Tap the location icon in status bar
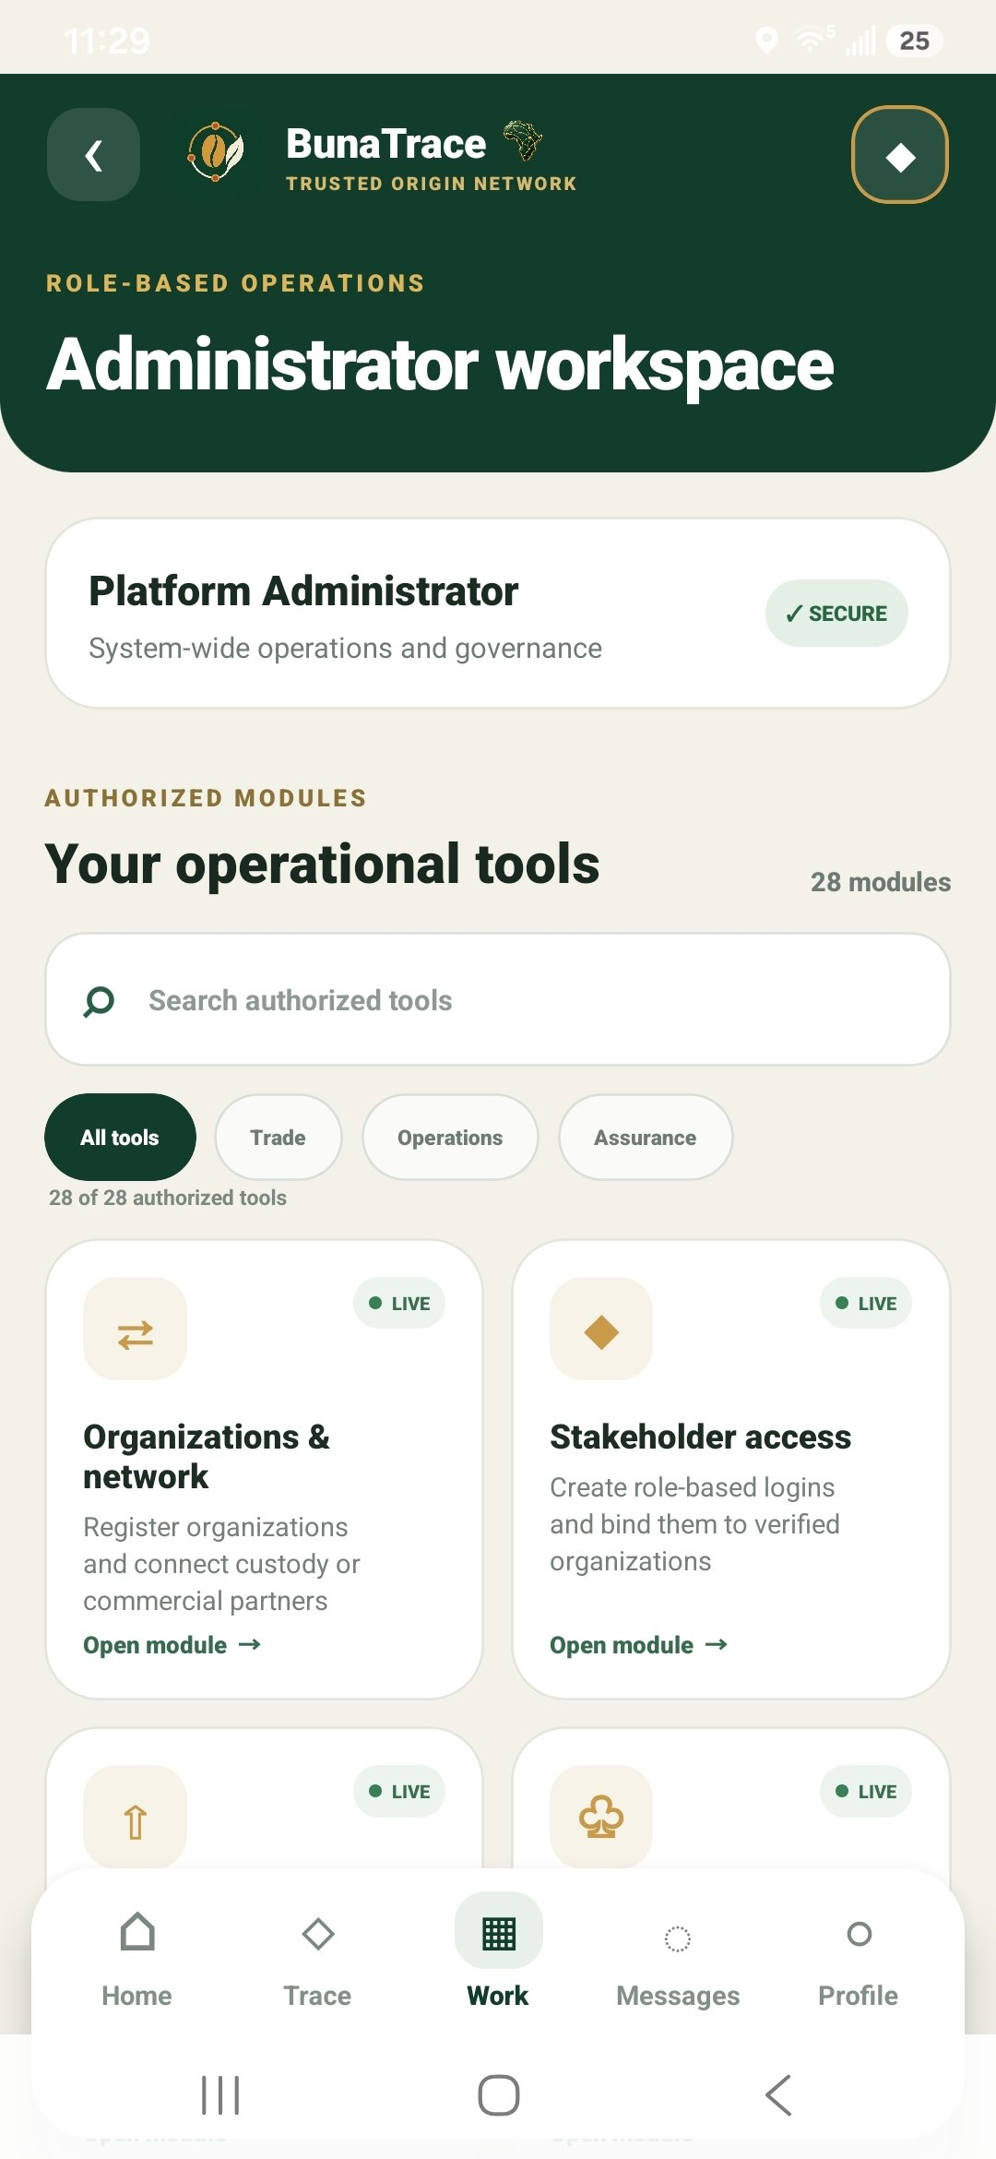 (x=766, y=41)
